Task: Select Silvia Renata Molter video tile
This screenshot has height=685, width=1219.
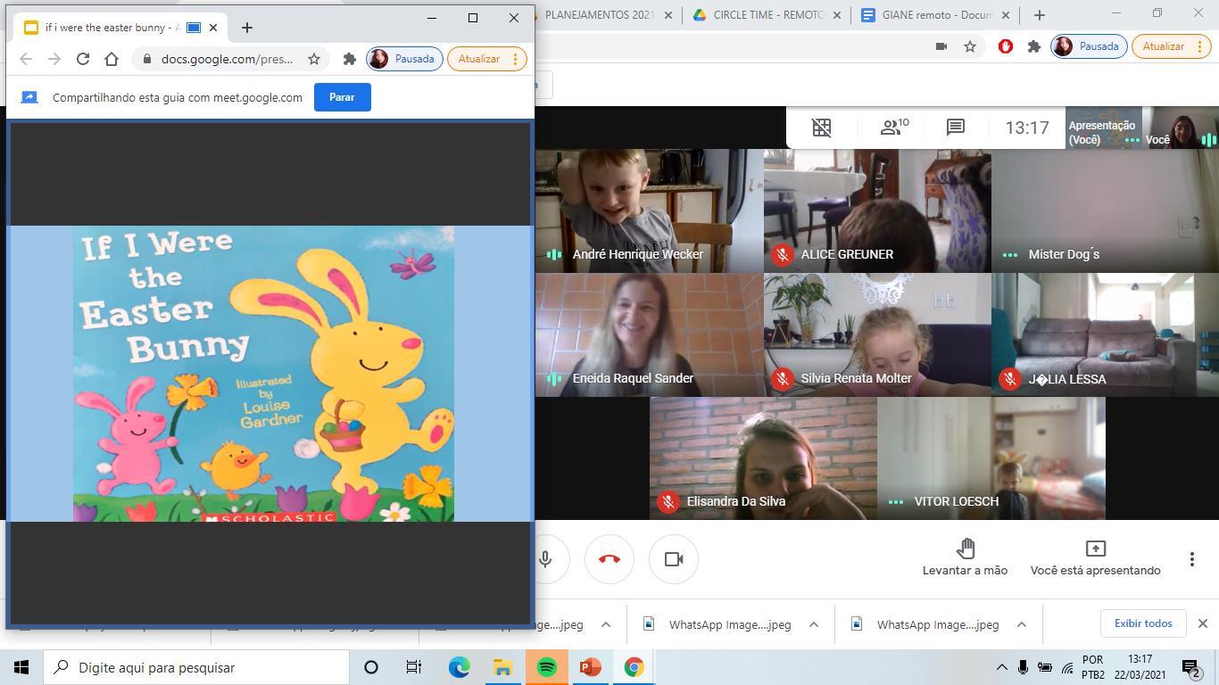Action: tap(877, 334)
